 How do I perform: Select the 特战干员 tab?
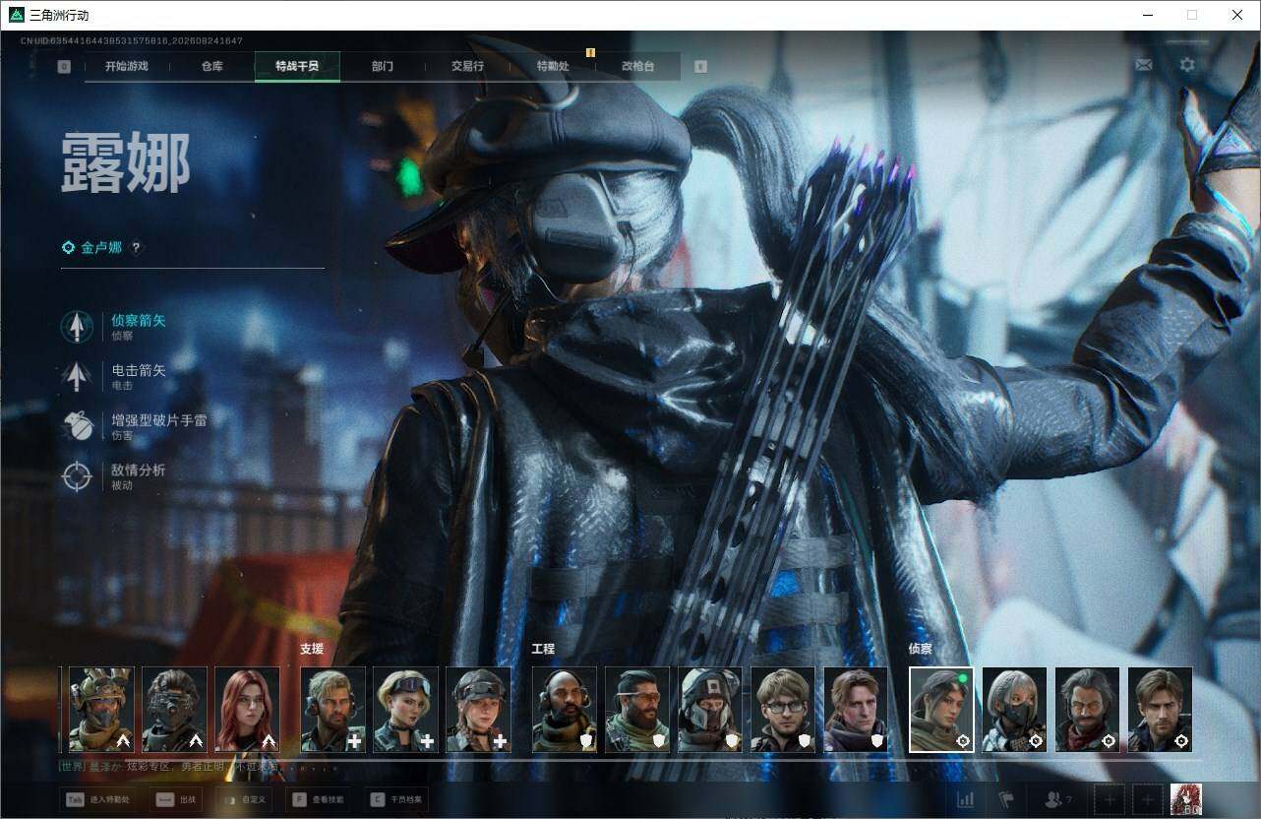(297, 66)
